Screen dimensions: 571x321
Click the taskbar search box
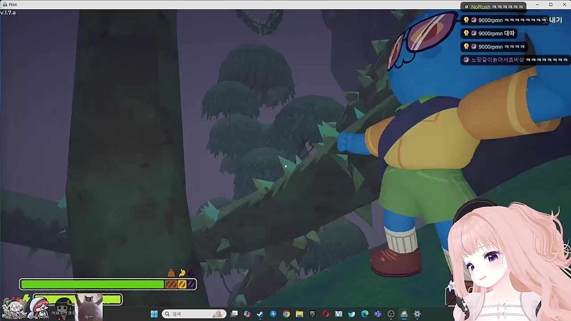pos(194,314)
